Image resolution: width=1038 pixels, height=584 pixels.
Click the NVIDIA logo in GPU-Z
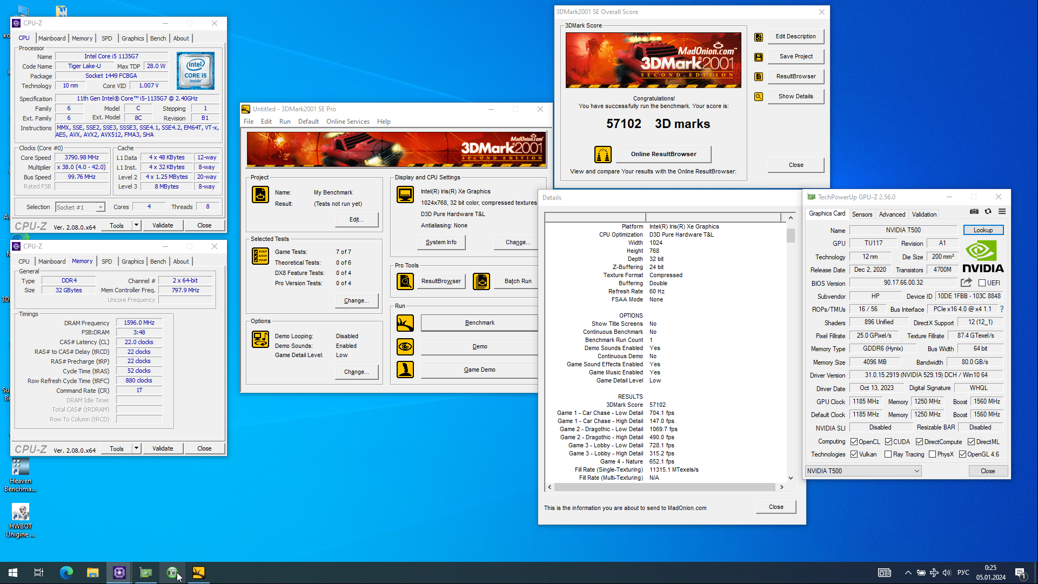(983, 256)
